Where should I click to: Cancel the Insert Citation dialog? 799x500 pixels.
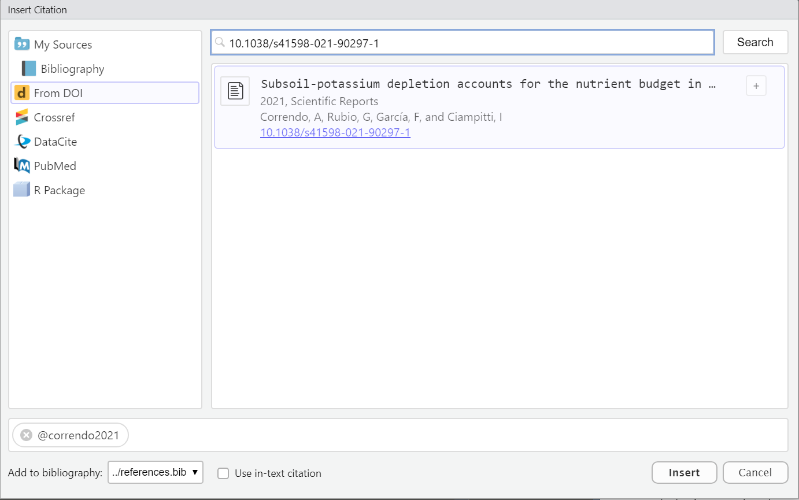pyautogui.click(x=754, y=472)
